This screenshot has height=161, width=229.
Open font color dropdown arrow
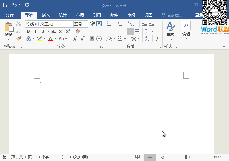coord(55,39)
